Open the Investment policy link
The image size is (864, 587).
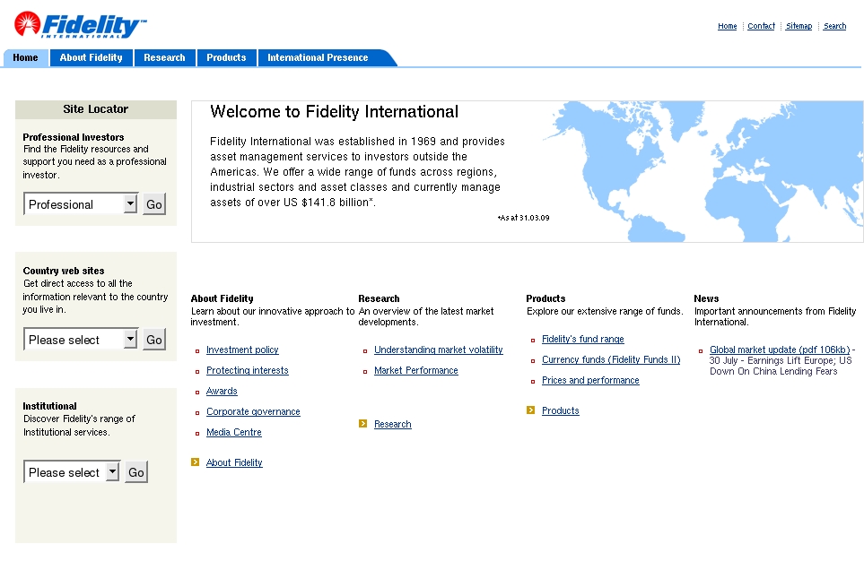click(x=242, y=350)
